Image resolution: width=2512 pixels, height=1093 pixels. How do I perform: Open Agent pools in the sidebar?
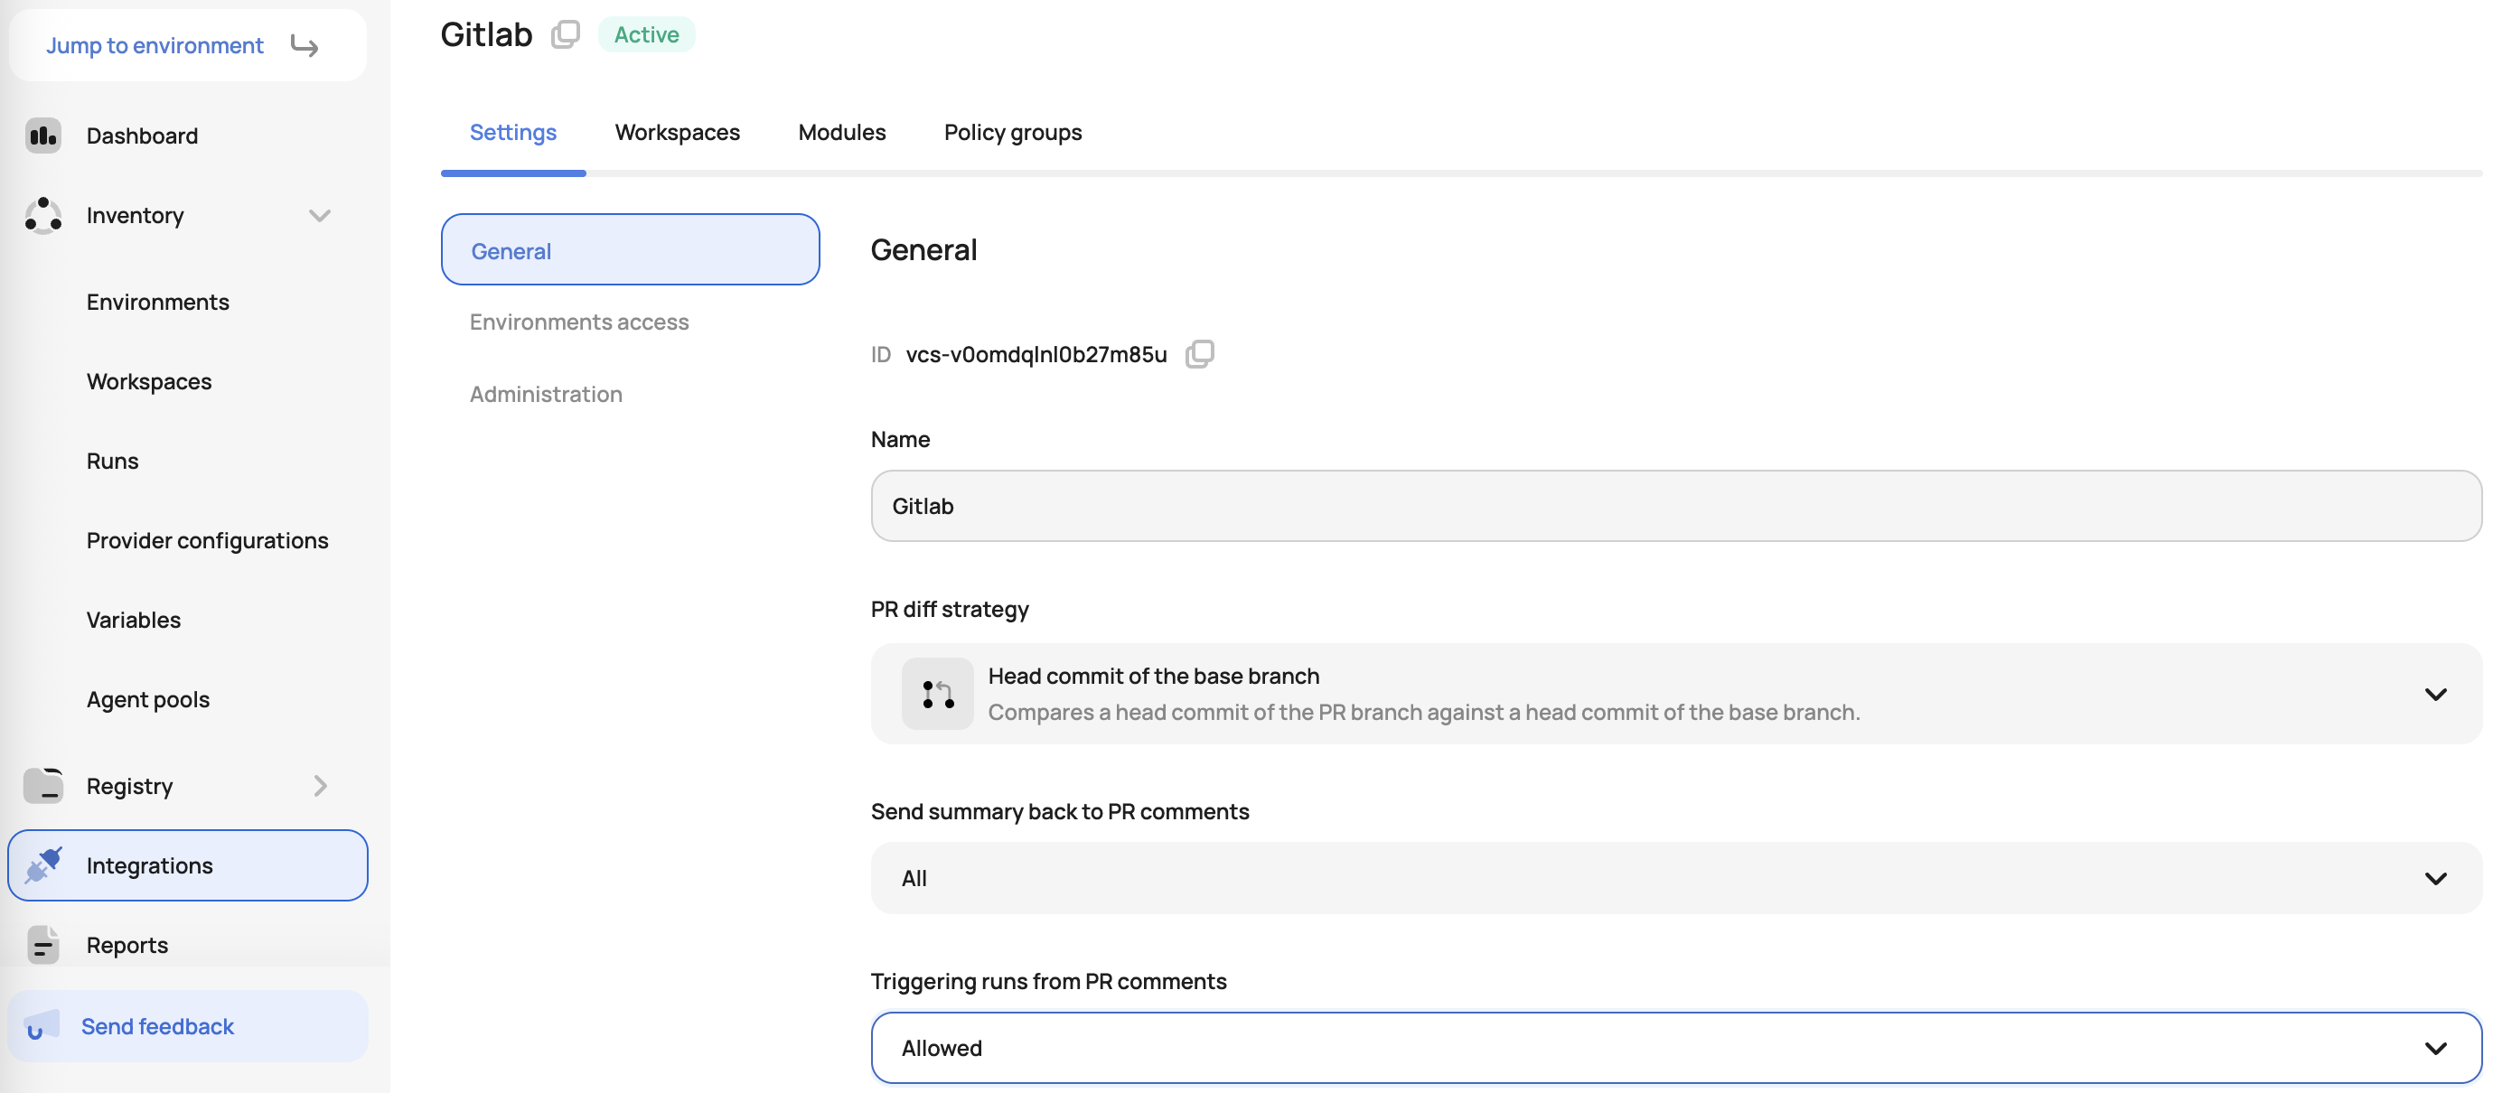[148, 699]
